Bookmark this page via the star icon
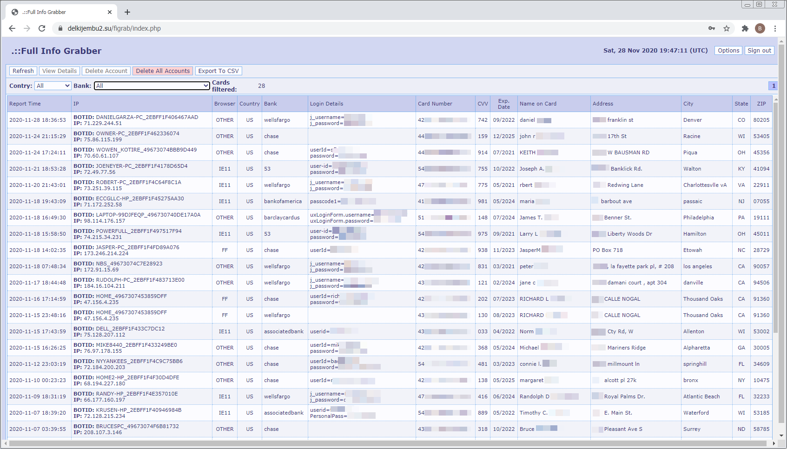This screenshot has height=449, width=787. click(727, 28)
